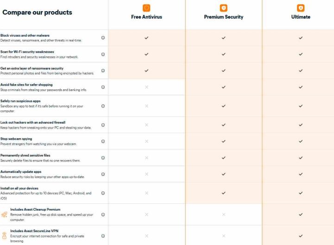Show info for Stop webcam spying
The height and width of the screenshot is (245, 334).
pyautogui.click(x=103, y=141)
